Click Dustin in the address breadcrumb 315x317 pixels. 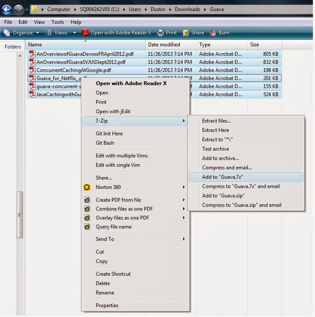[x=158, y=9]
